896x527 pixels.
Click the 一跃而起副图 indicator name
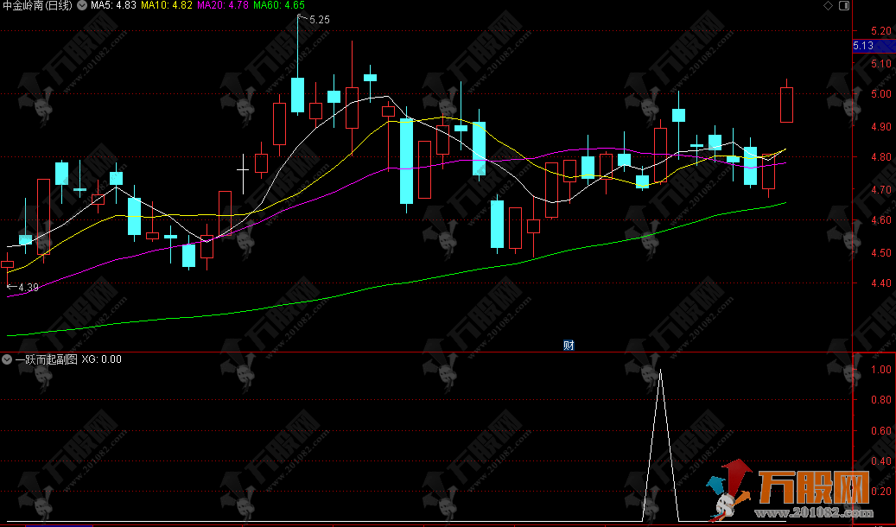(47, 359)
